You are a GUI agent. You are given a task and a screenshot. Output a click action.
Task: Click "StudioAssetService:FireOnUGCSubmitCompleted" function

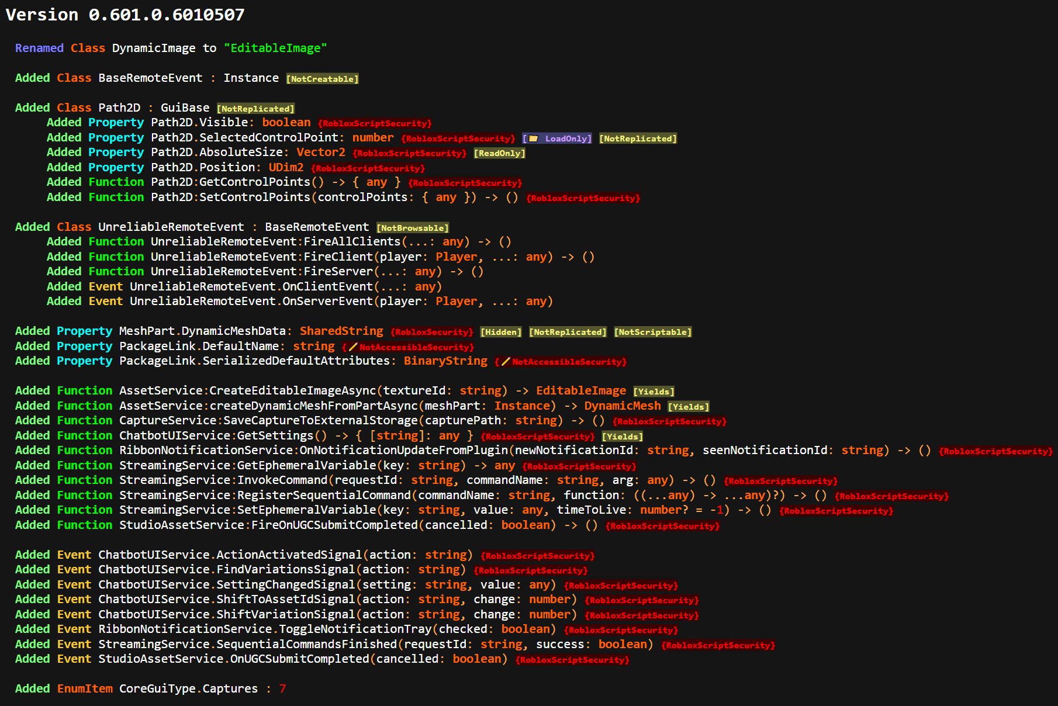point(269,525)
